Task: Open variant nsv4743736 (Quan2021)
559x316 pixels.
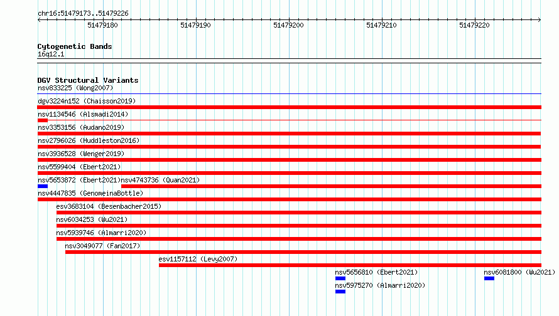Action: coord(160,180)
